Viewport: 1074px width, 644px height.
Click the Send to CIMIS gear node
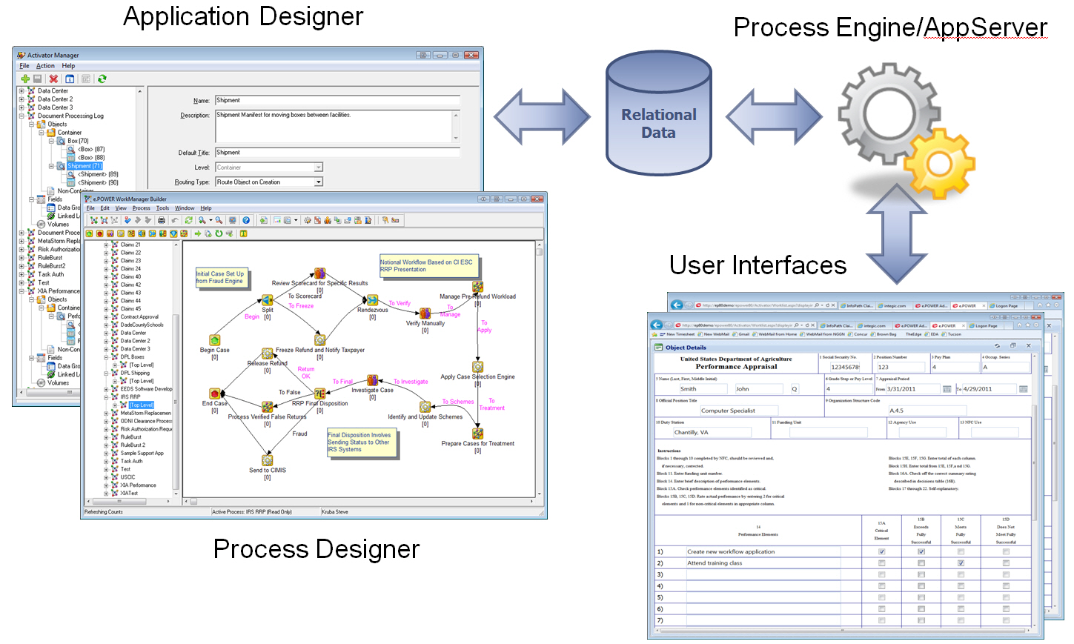pyautogui.click(x=268, y=460)
